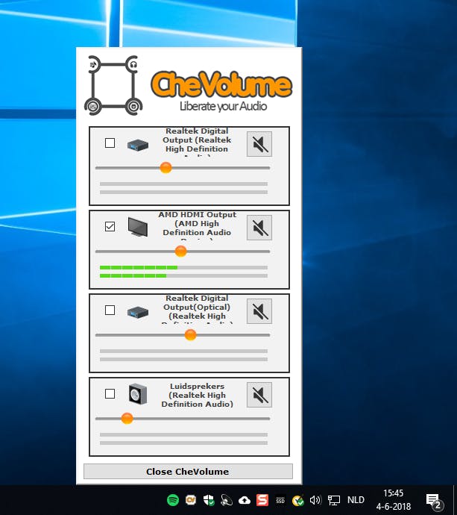Tick the Realtek Digital Output(Optical) checkbox
Image resolution: width=457 pixels, height=515 pixels.
[110, 310]
